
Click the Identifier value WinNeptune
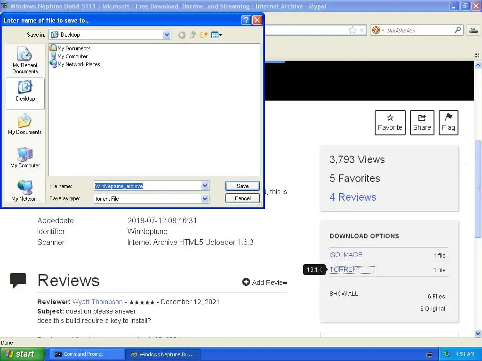[x=147, y=231]
